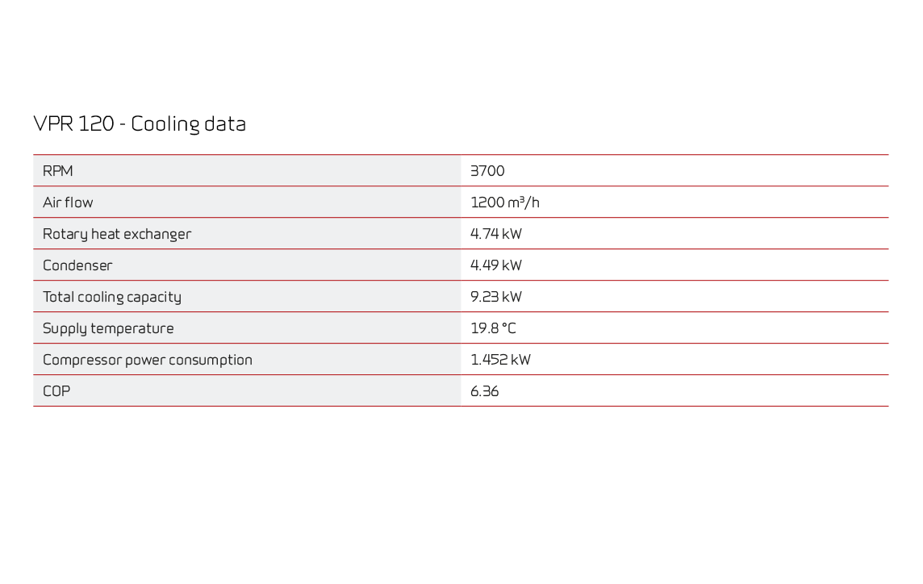This screenshot has height=584, width=923.
Task: Click the °C unit in Supply temperature row
Action: pos(509,328)
